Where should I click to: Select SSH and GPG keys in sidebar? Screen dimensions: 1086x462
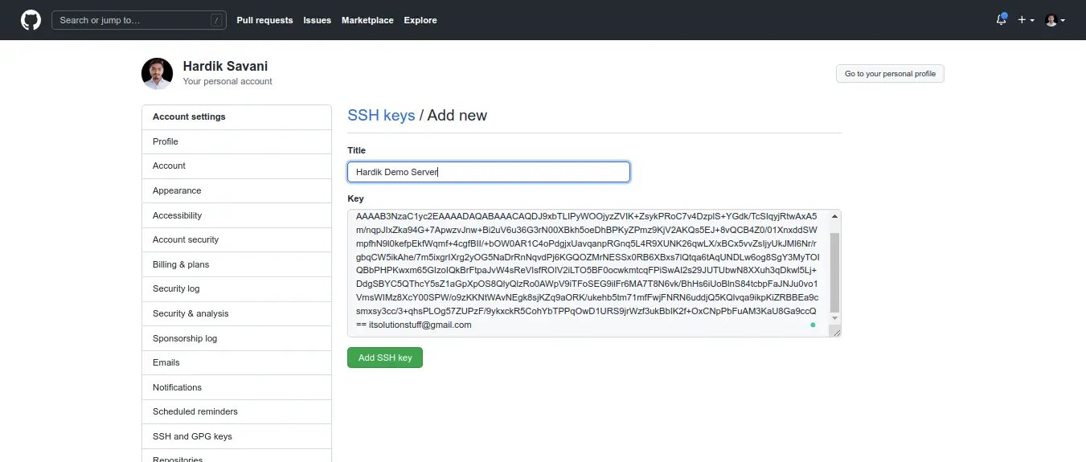point(192,436)
